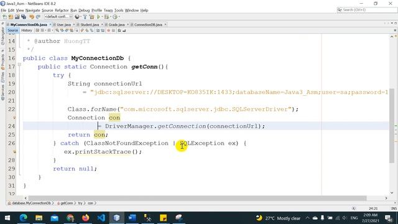Click the Toggle Bookmark editor icon

tap(91, 30)
